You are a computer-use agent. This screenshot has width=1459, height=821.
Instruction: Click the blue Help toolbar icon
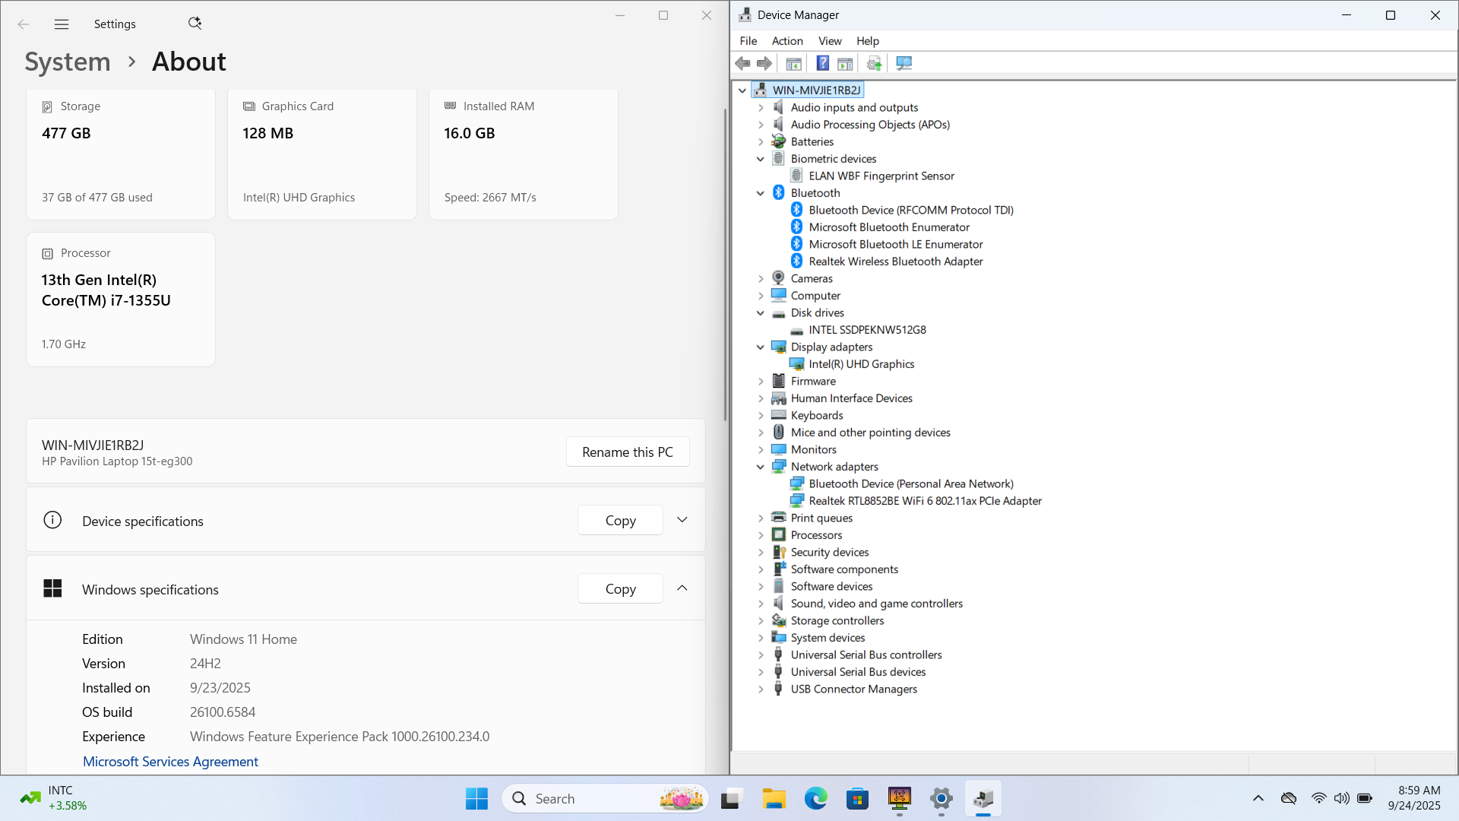click(822, 63)
